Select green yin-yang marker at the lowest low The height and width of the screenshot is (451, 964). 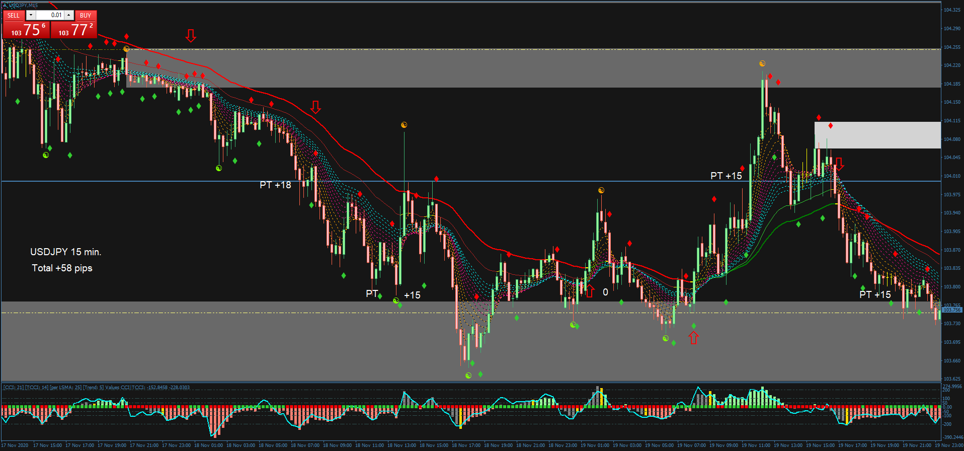pyautogui.click(x=468, y=375)
